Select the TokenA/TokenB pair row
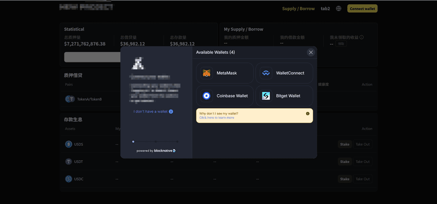The width and height of the screenshot is (437, 204). 219,99
